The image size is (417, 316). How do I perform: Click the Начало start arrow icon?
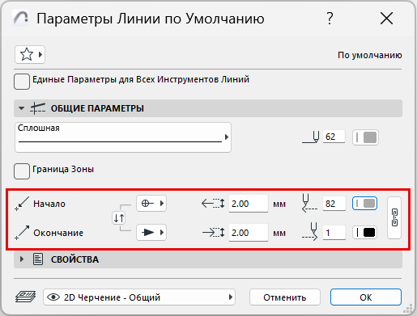[22, 204]
